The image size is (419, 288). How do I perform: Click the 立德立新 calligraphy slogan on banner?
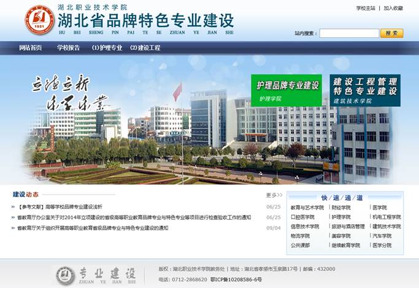[61, 92]
